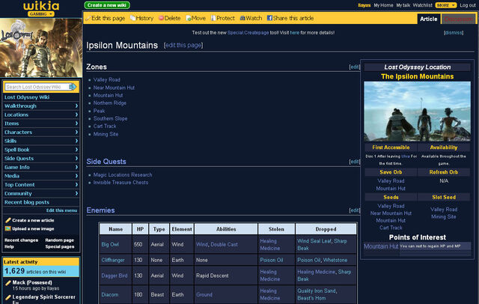Screen dimensions: 479x304
Task: Click the Wikia logo
Action: pos(41,6)
